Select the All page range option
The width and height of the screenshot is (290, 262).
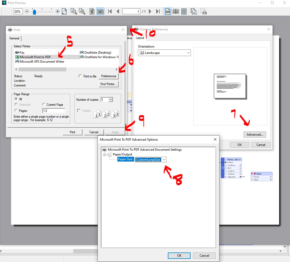[16, 99]
